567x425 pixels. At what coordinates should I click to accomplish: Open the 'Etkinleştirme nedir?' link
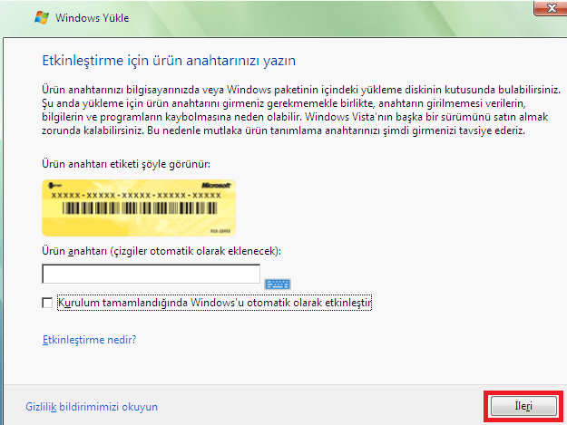pos(89,340)
